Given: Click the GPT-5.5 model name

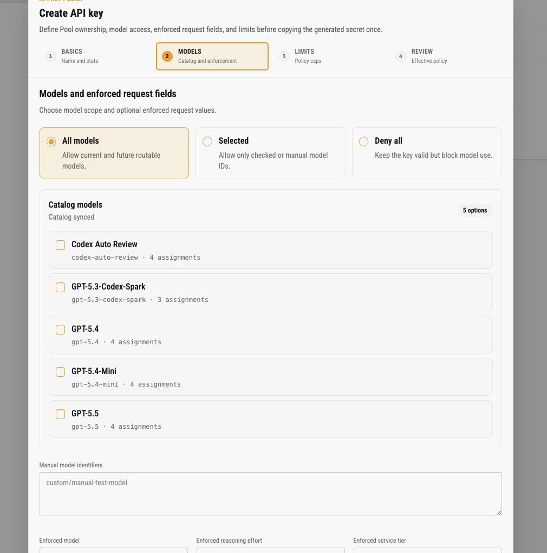Looking at the screenshot, I should click(85, 413).
